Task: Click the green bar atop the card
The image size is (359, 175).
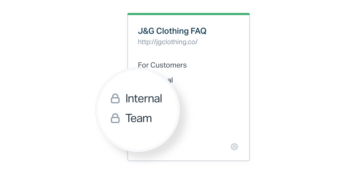Action: click(189, 14)
